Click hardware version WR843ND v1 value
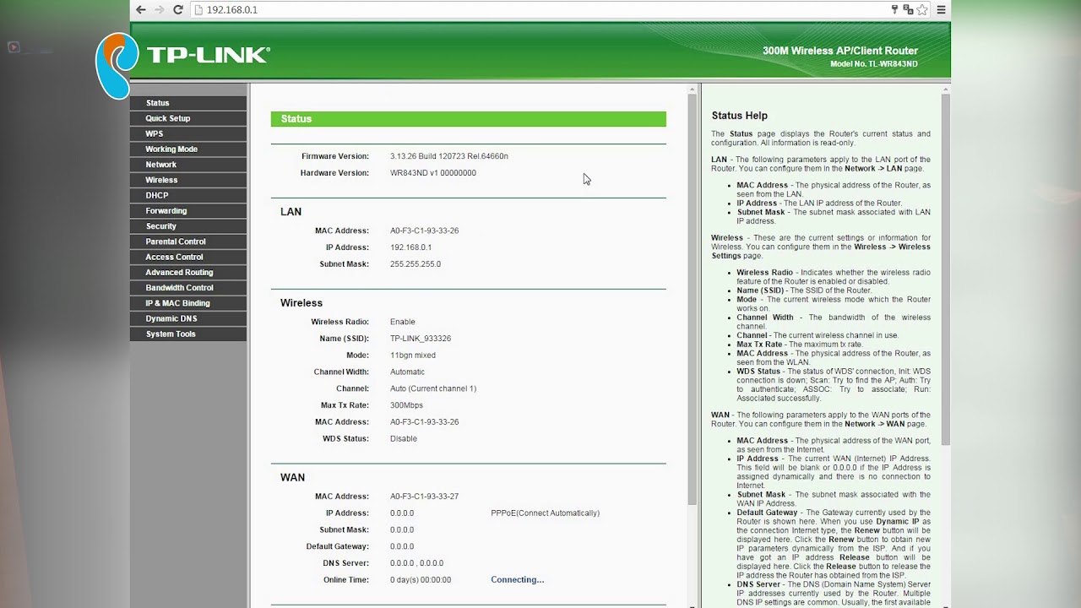1081x608 pixels. point(432,173)
